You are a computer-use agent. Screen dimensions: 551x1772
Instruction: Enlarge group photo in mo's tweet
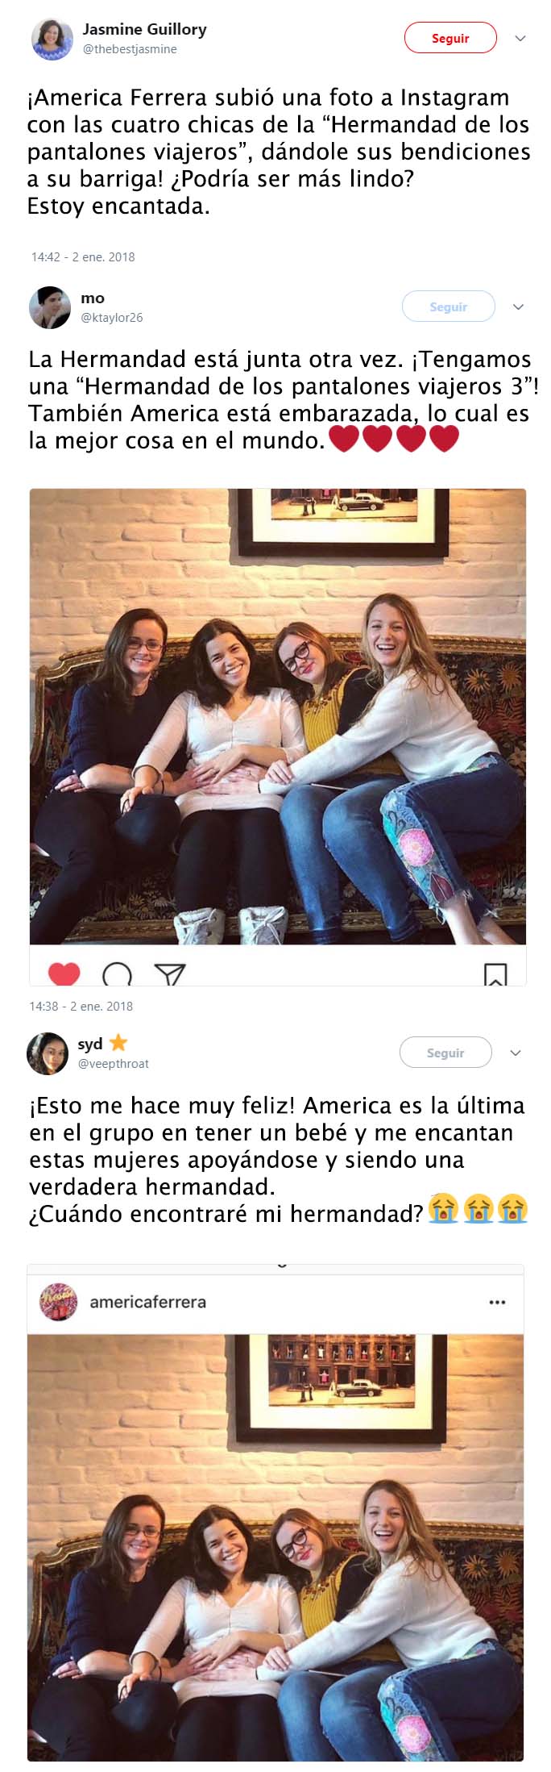[278, 716]
